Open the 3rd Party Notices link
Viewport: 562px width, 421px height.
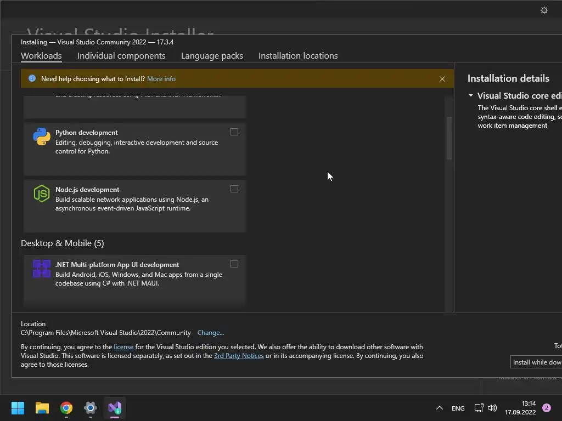(x=239, y=356)
